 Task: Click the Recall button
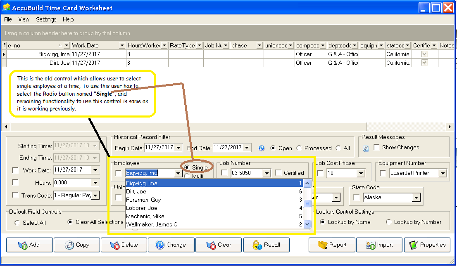(267, 245)
